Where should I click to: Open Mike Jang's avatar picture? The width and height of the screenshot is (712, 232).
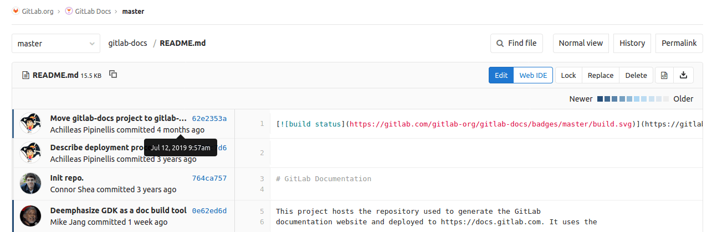(x=30, y=216)
